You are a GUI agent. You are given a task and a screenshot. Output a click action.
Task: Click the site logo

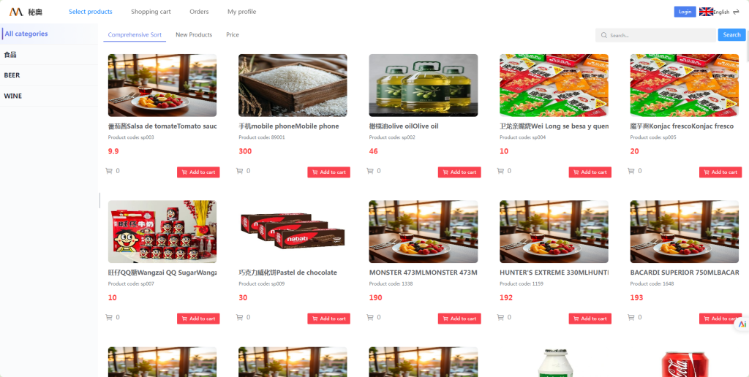tap(16, 12)
